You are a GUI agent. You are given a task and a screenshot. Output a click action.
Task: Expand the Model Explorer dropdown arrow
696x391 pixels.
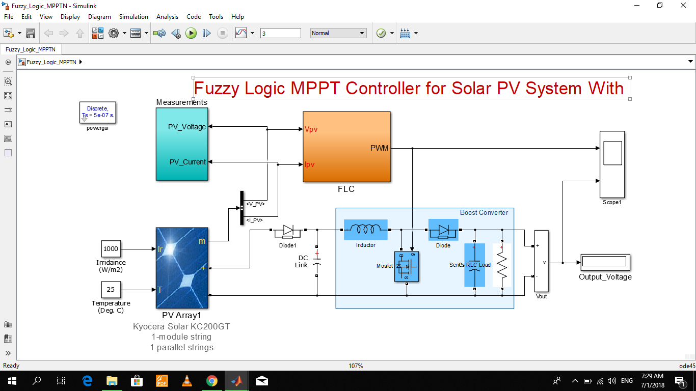click(146, 33)
